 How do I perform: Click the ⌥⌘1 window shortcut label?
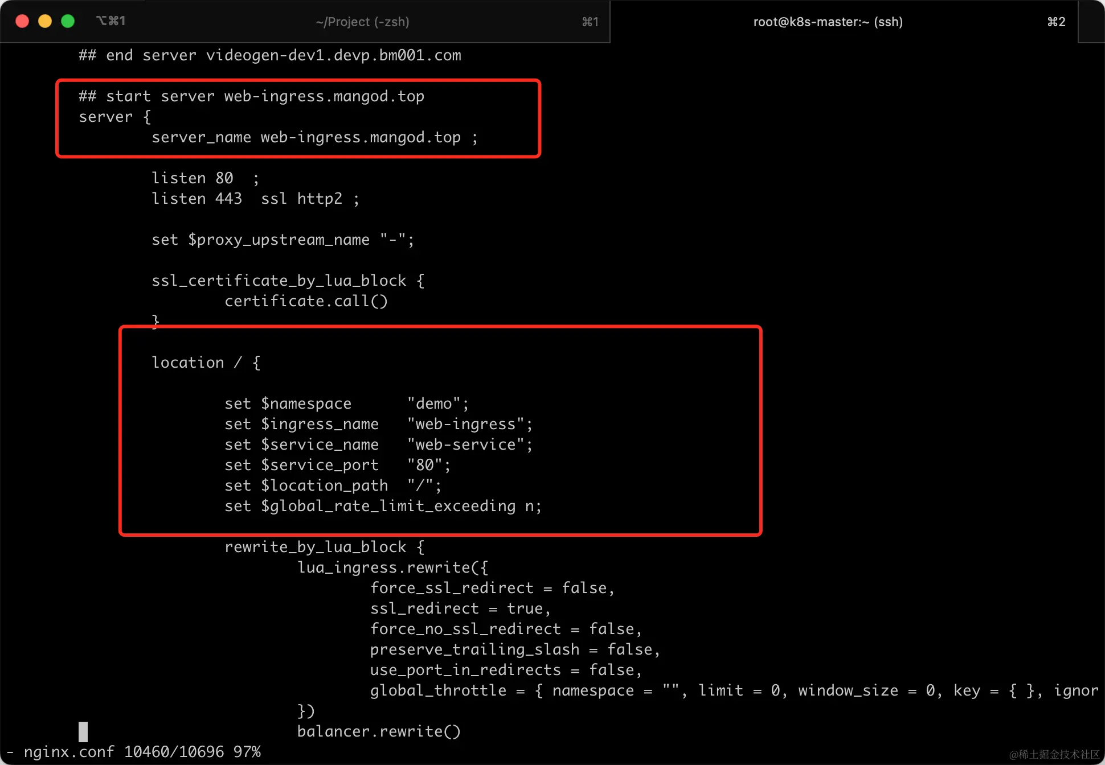[110, 21]
